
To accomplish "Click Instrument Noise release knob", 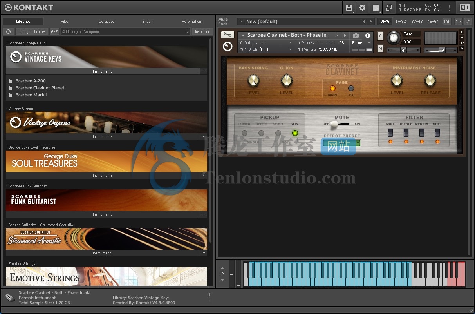I will 430,81.
